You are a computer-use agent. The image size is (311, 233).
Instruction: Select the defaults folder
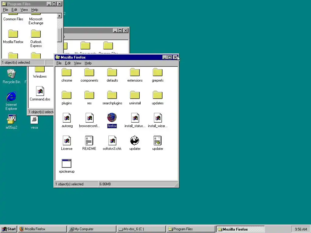pos(112,72)
